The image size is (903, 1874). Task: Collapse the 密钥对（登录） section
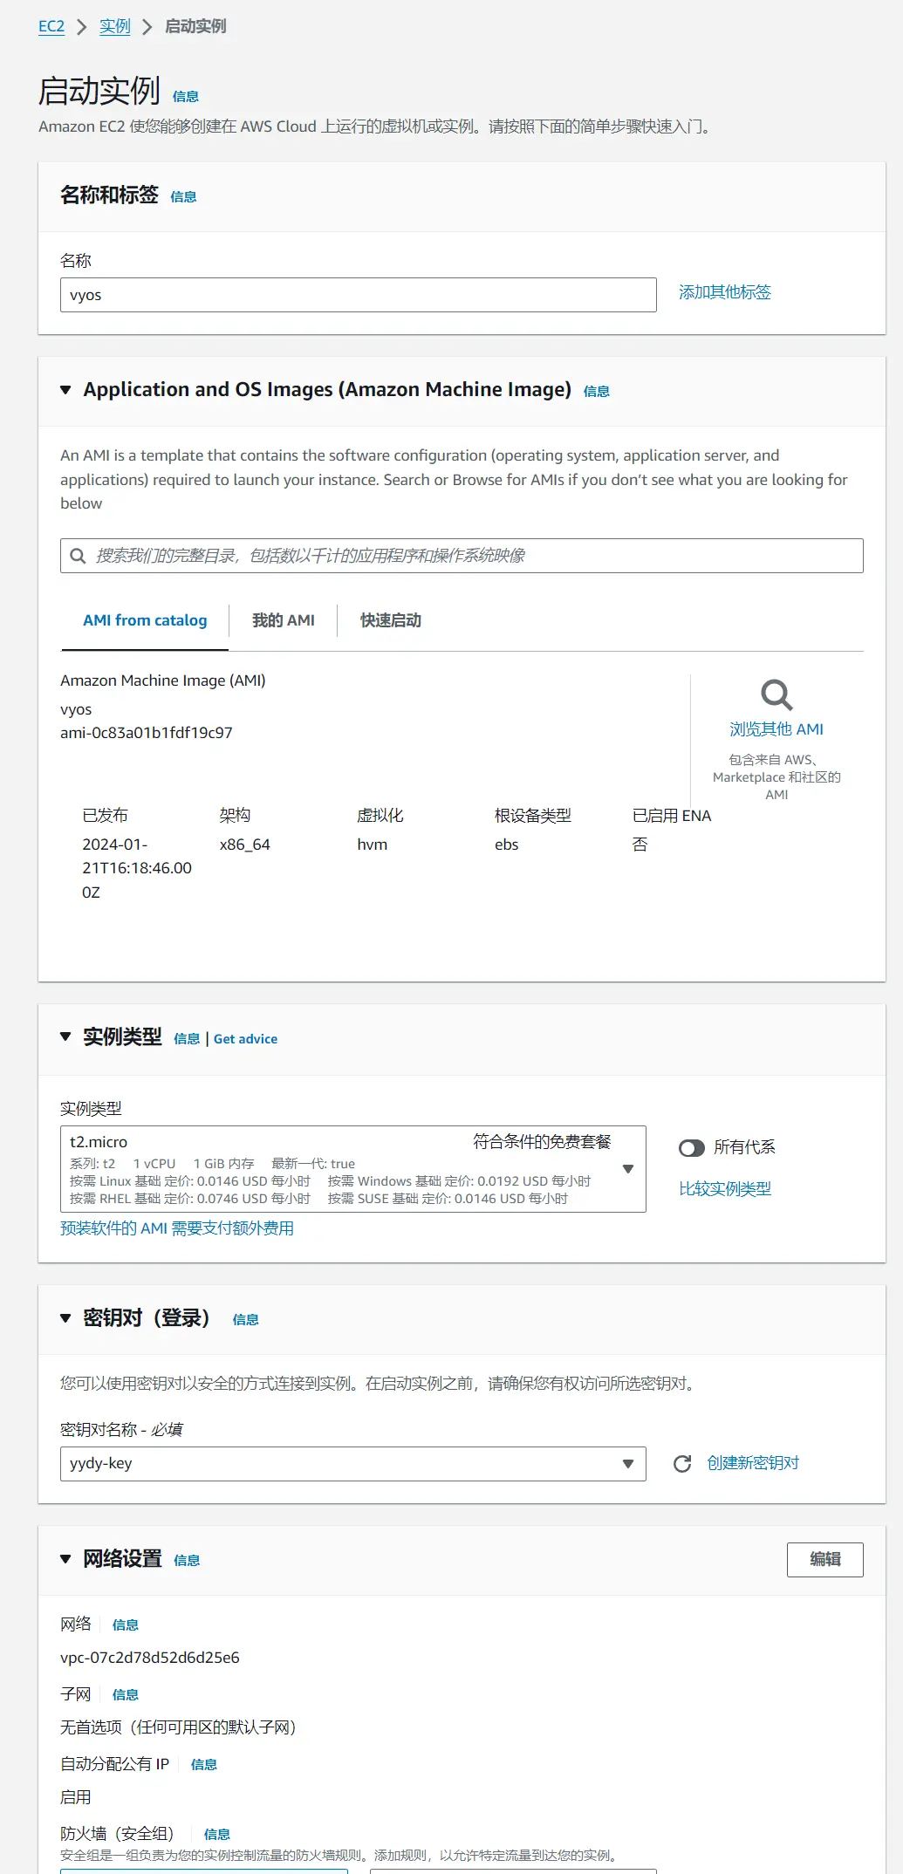65,1317
